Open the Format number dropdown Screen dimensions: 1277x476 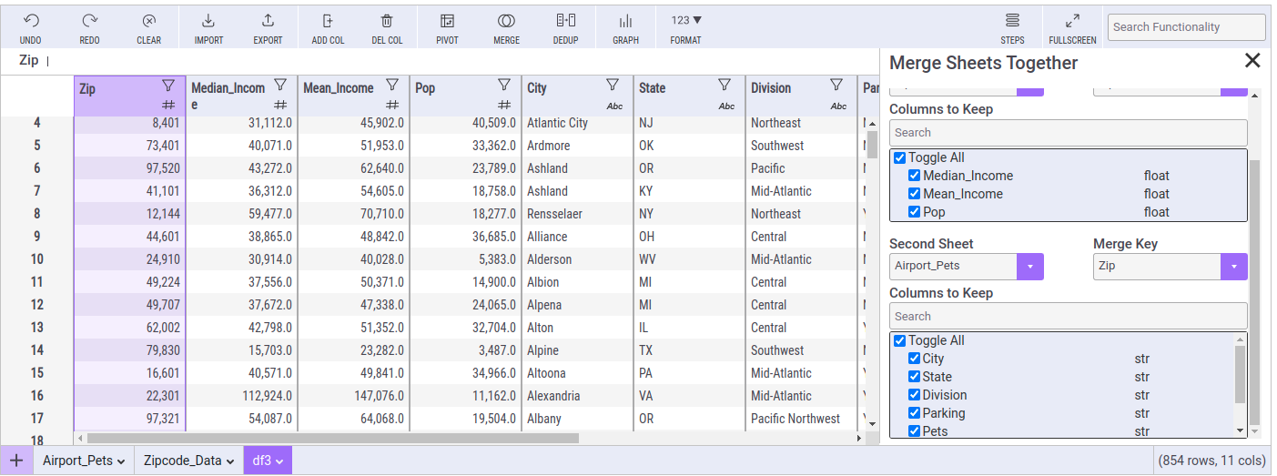[x=686, y=21]
